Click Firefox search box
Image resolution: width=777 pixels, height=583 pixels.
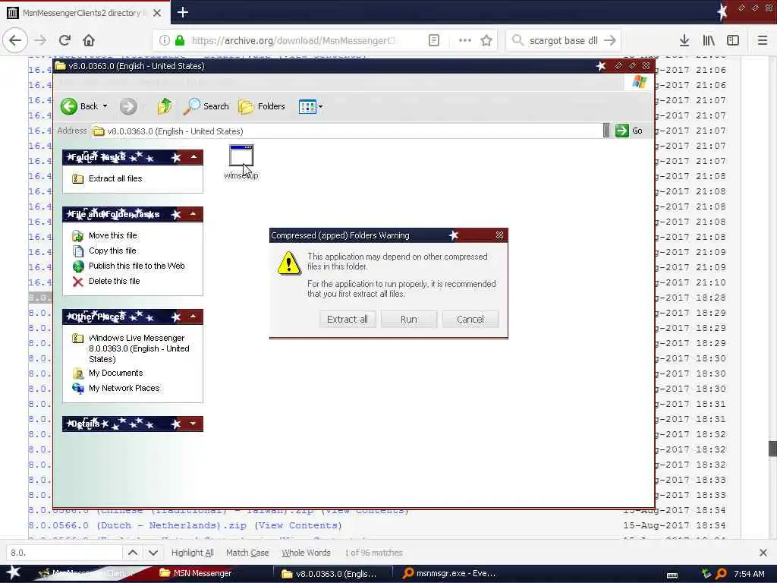coord(563,41)
